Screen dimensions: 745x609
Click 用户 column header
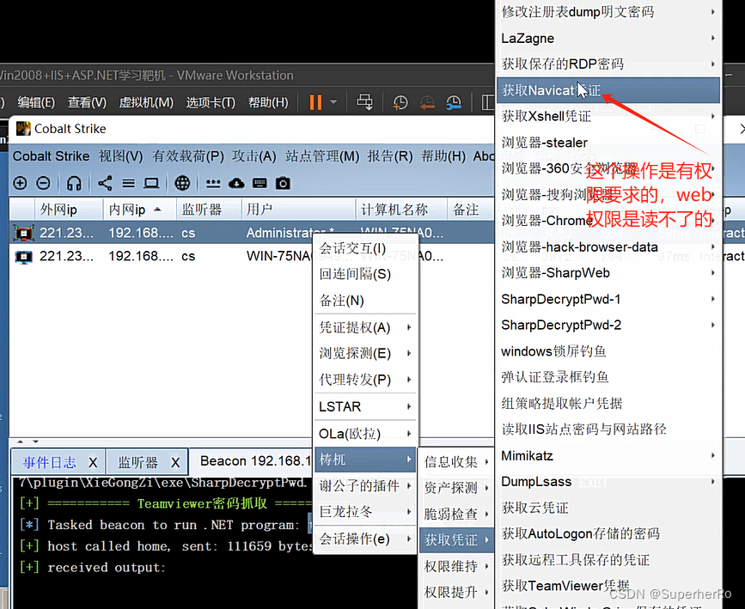298,210
